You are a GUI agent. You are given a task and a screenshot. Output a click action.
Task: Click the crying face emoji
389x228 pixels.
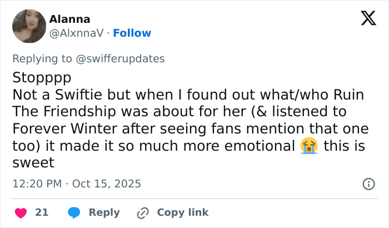pos(308,146)
